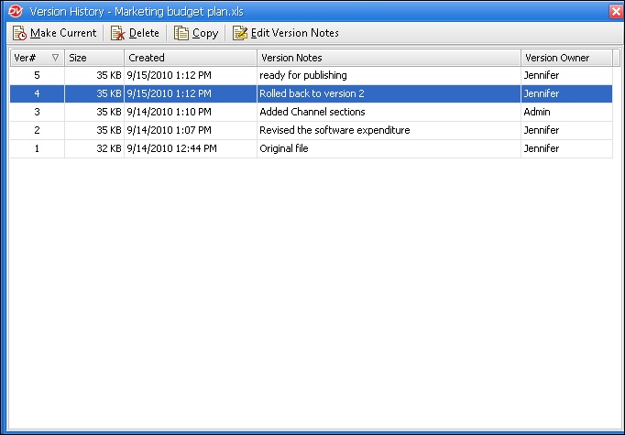Select the Rolled back to version 2 row
The height and width of the screenshot is (435, 625).
tap(312, 93)
